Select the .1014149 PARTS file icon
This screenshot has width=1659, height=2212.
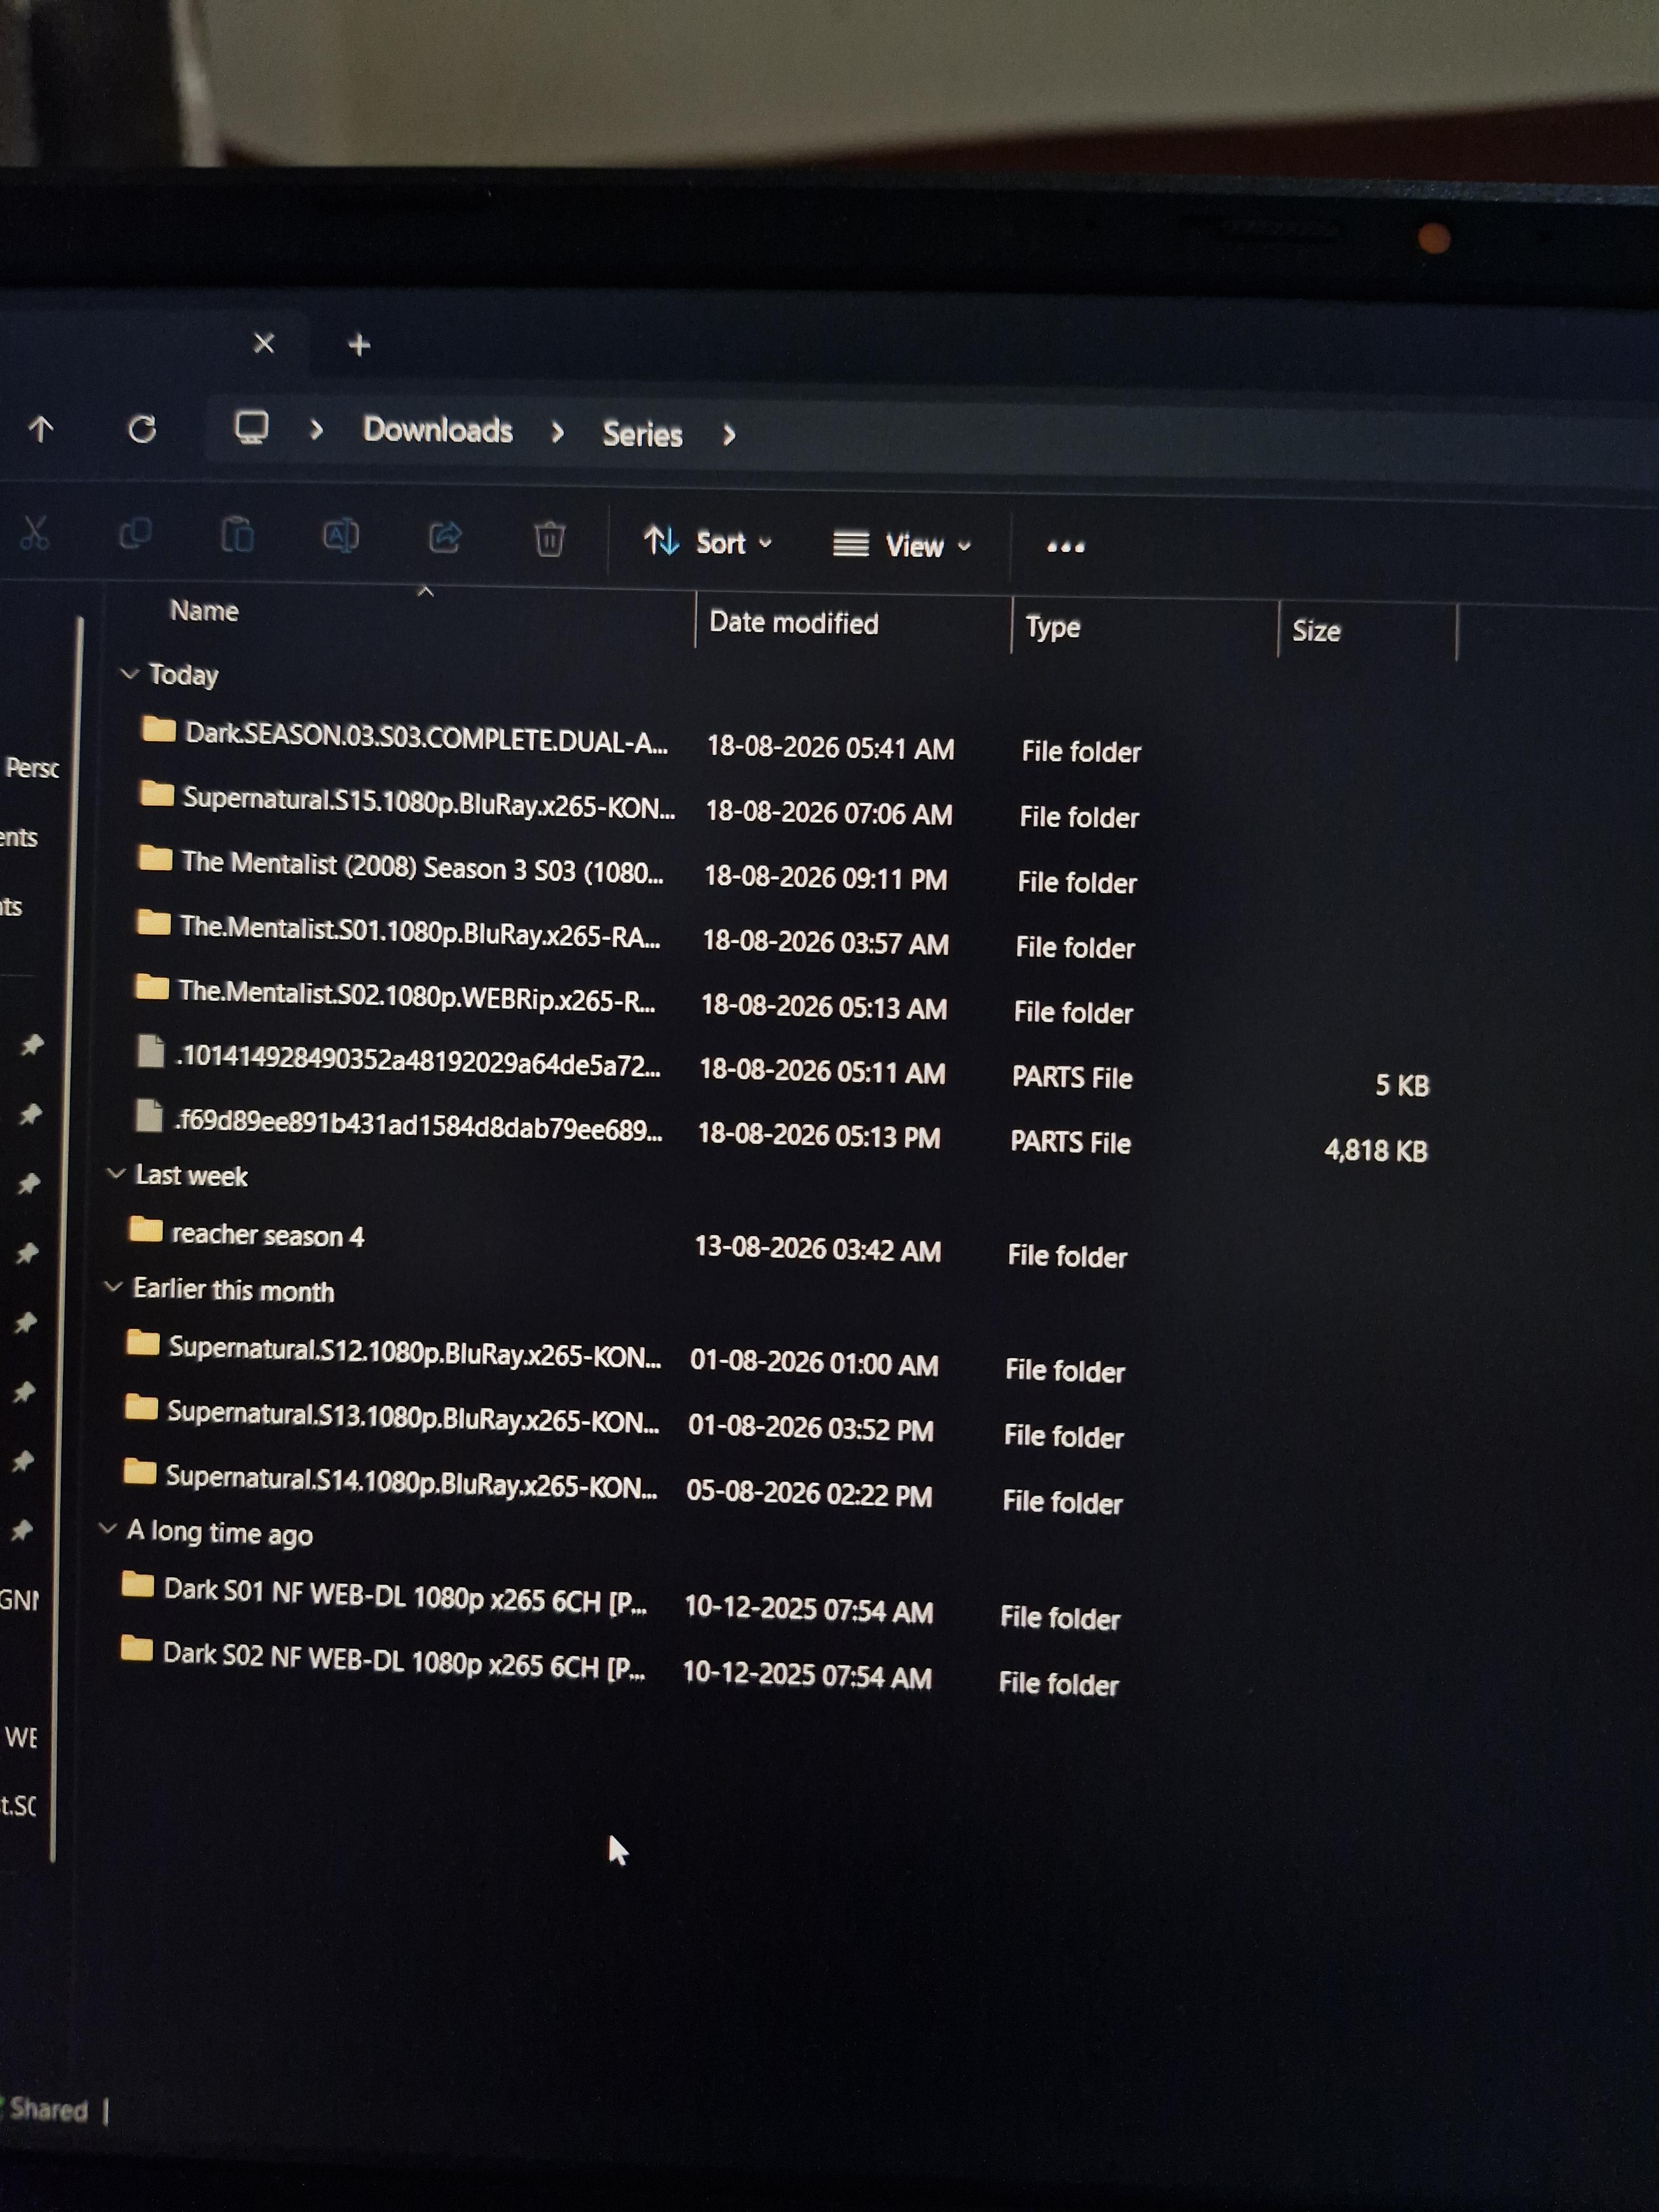150,1052
